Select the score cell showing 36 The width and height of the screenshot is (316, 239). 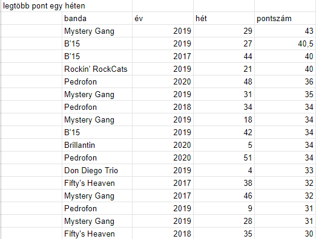pos(285,81)
